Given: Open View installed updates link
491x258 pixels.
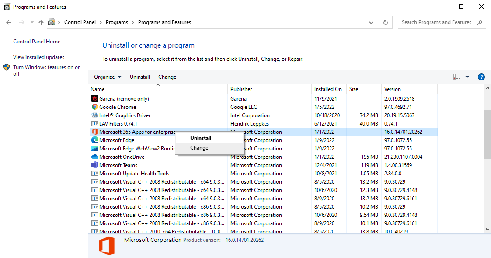Looking at the screenshot, I should coord(38,57).
